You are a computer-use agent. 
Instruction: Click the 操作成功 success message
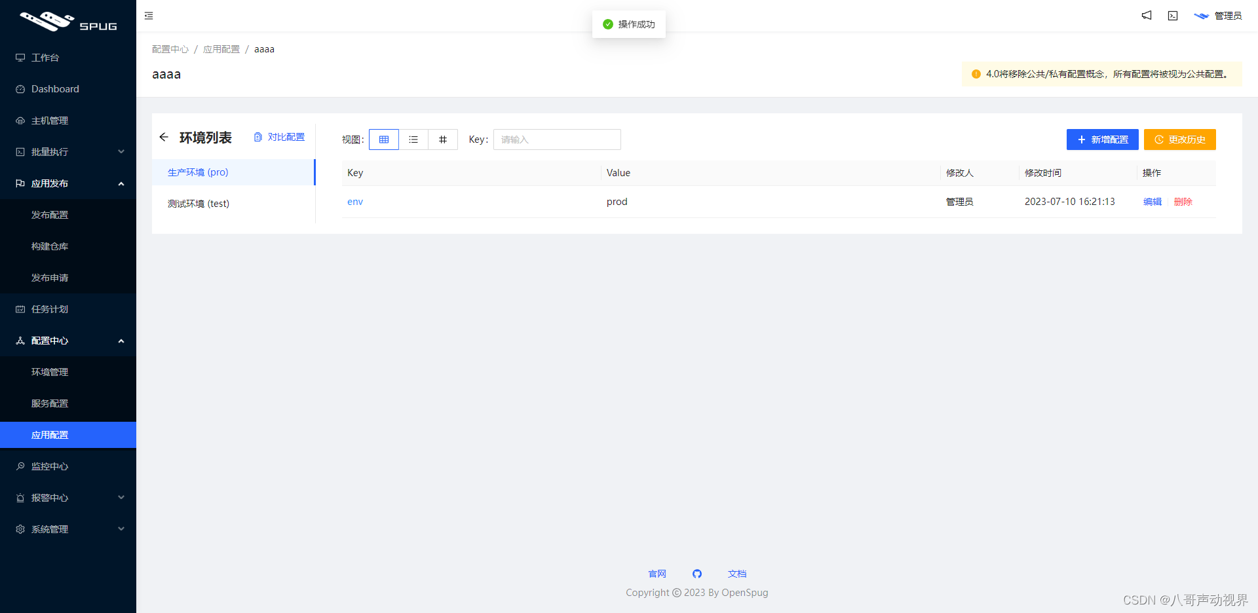pos(629,24)
